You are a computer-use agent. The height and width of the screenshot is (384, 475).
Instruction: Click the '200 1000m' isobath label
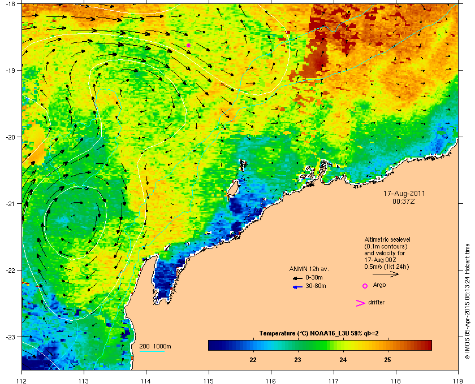(x=155, y=347)
